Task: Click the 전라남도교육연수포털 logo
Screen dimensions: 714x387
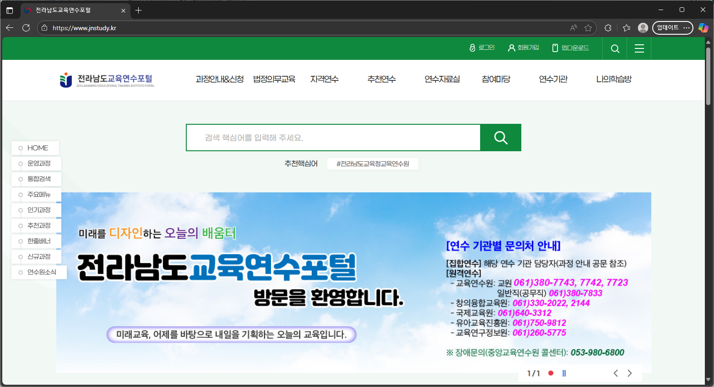Action: 106,80
